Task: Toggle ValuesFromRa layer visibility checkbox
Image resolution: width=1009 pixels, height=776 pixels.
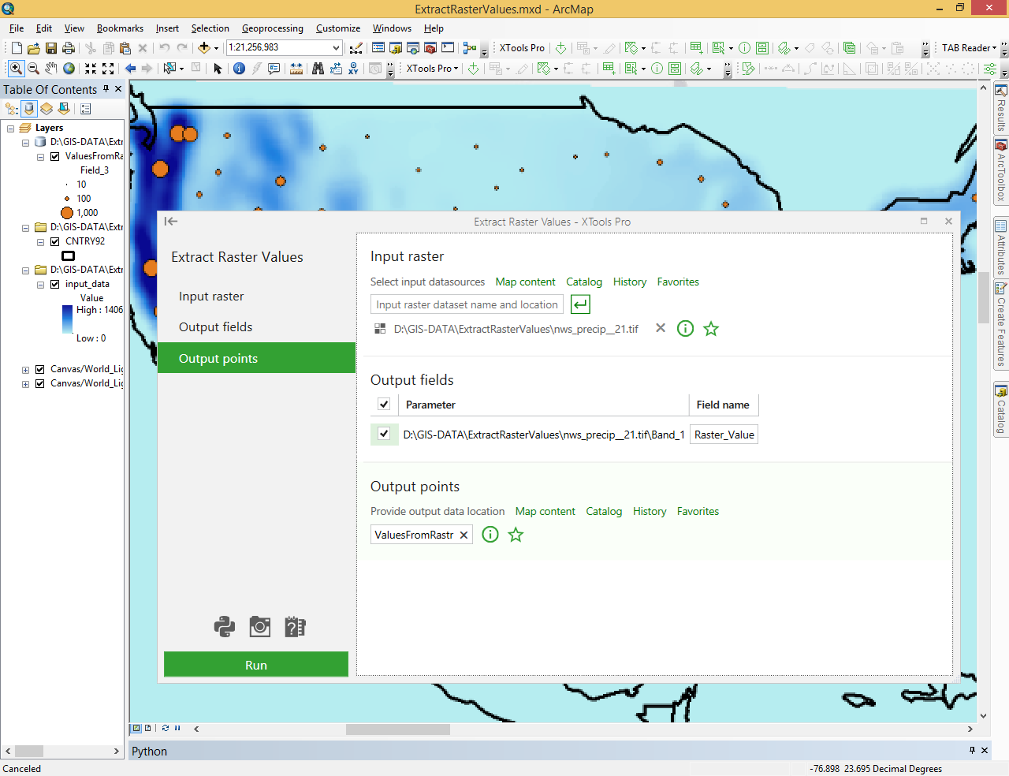Action: 54,156
